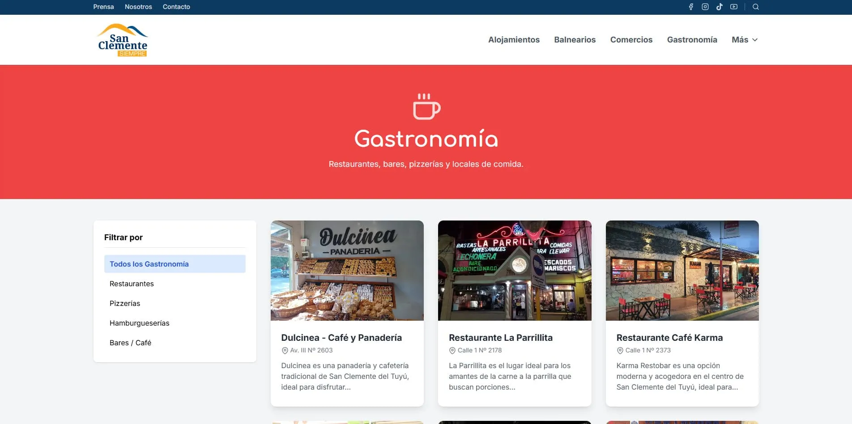The image size is (852, 424).
Task: Go to the Balnearios section
Action: tap(575, 40)
